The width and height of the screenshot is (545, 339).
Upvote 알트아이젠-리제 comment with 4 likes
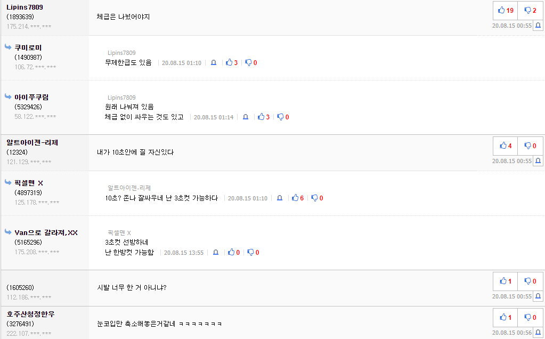tap(506, 146)
